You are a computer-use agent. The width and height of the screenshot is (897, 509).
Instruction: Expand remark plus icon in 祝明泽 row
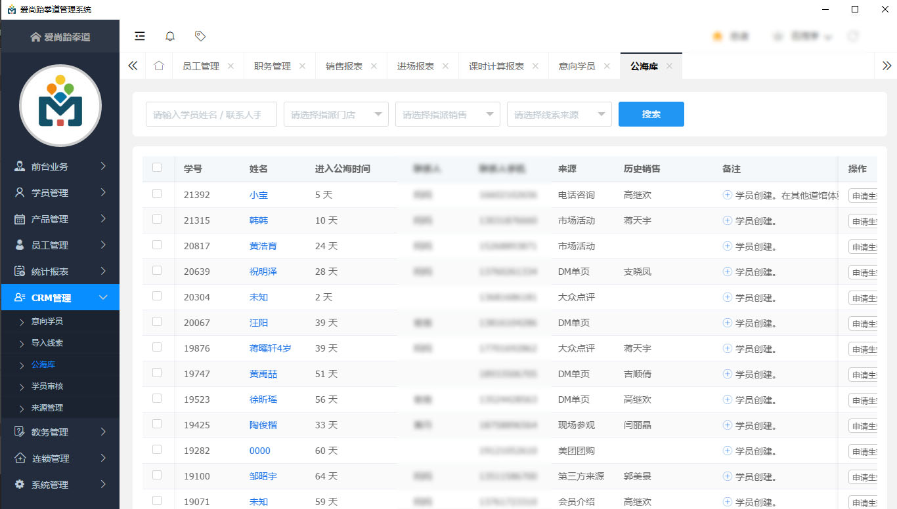(727, 272)
